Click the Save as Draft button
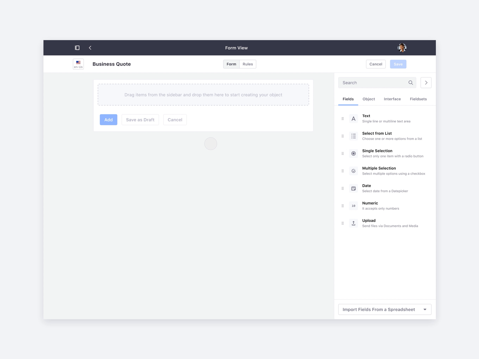 (140, 120)
